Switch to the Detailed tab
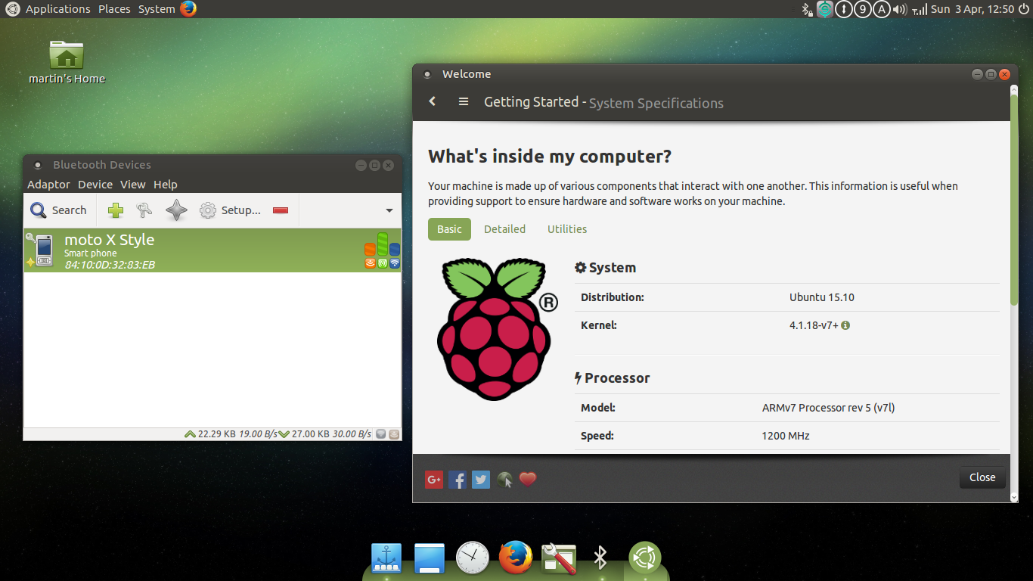1033x581 pixels. [x=504, y=229]
